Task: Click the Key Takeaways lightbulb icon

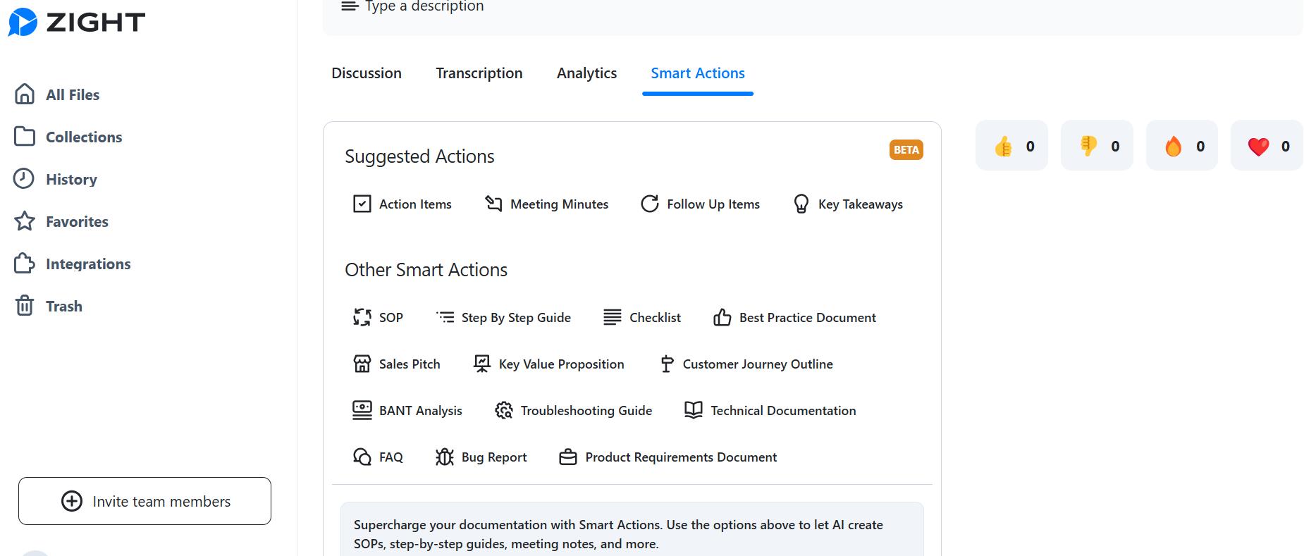Action: pos(801,204)
